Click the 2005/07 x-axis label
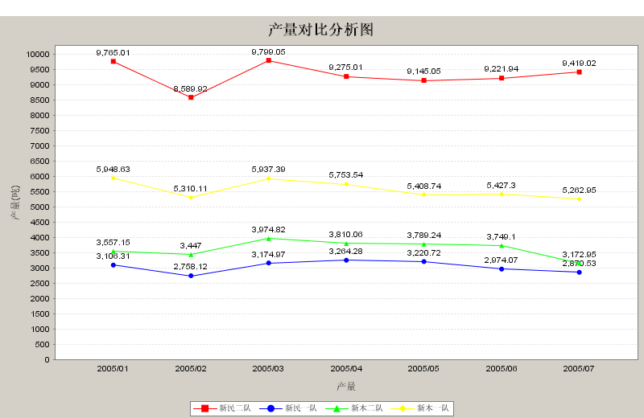This screenshot has width=644, height=418. click(578, 369)
